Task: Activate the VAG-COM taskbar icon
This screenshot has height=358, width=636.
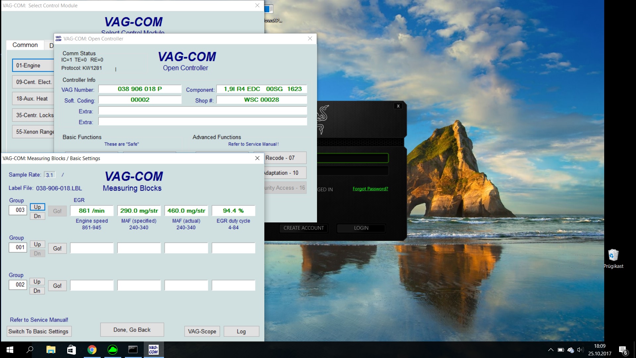Action: tap(153, 350)
